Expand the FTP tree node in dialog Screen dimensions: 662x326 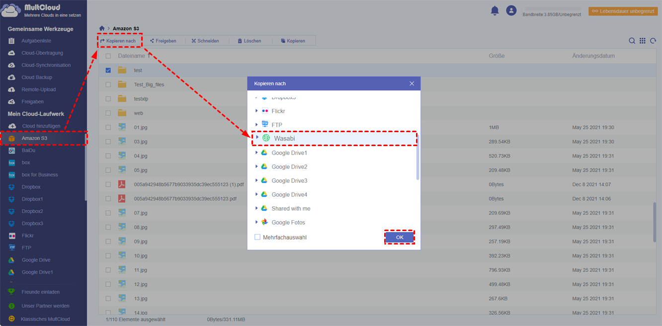coord(256,124)
